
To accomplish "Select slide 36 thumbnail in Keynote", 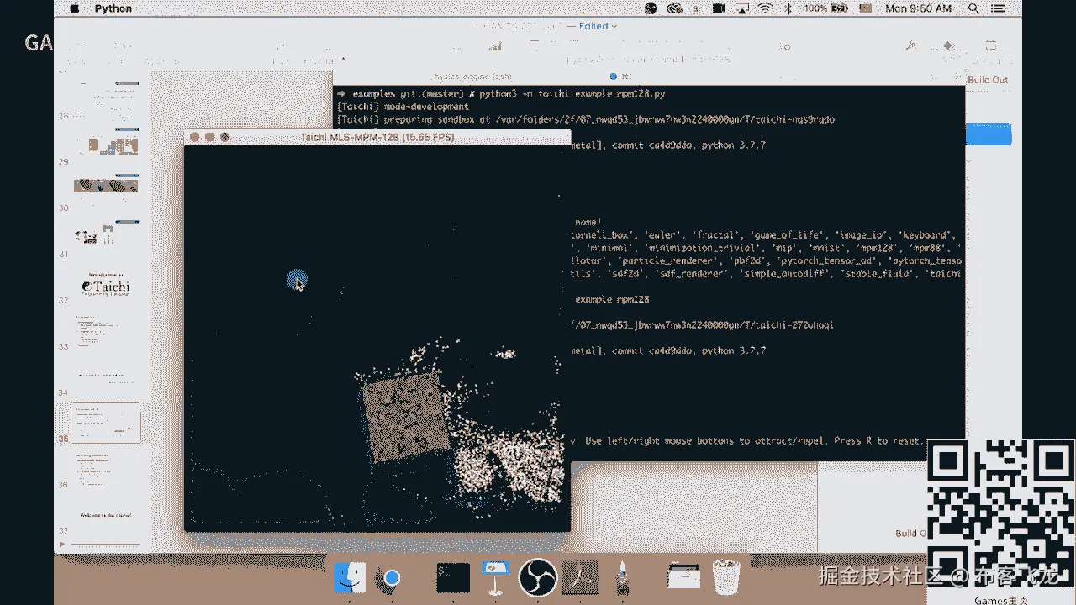I will pyautogui.click(x=106, y=469).
